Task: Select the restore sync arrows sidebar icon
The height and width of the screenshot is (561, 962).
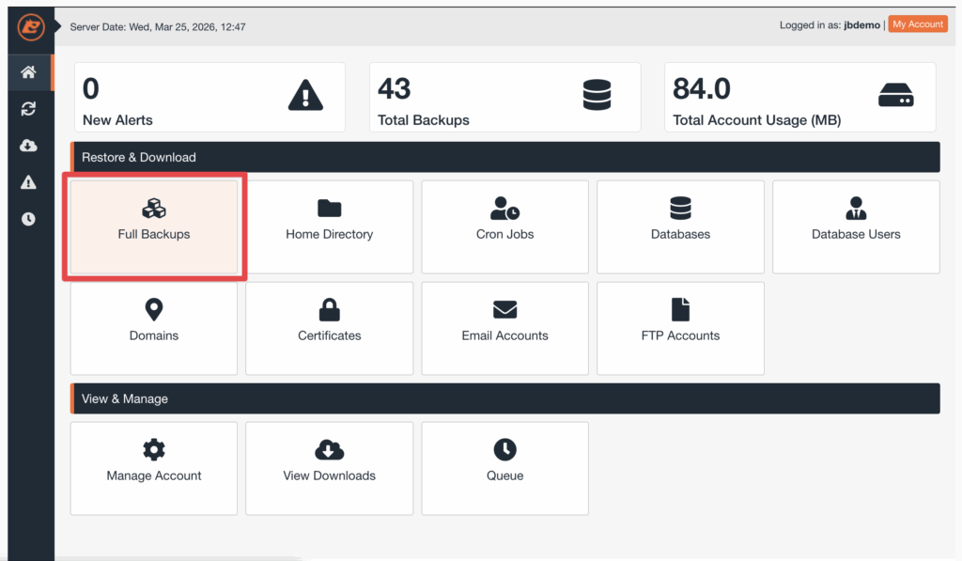Action: coord(28,109)
